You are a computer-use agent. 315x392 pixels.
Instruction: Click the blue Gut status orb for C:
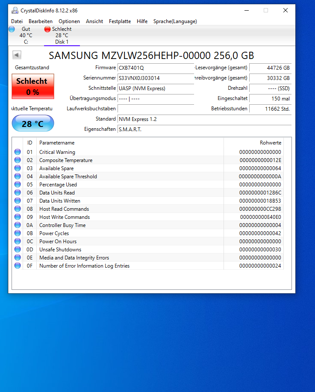12,29
